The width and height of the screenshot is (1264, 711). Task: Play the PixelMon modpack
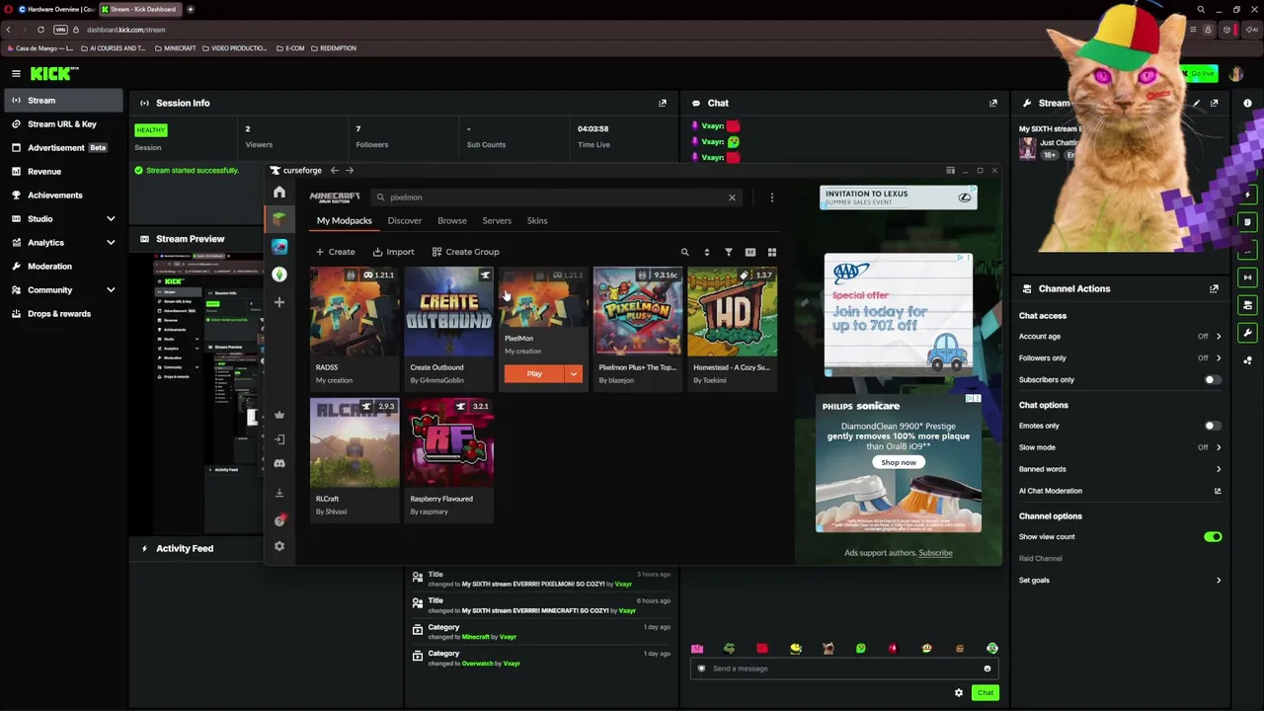(x=534, y=374)
